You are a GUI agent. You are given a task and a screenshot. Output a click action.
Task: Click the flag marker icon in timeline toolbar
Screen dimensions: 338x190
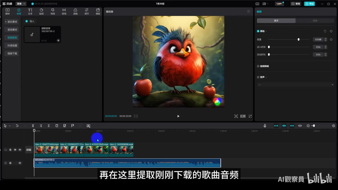point(73,126)
